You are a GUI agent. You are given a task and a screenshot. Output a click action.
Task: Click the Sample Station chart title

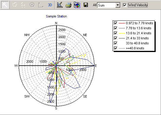coord(56,16)
